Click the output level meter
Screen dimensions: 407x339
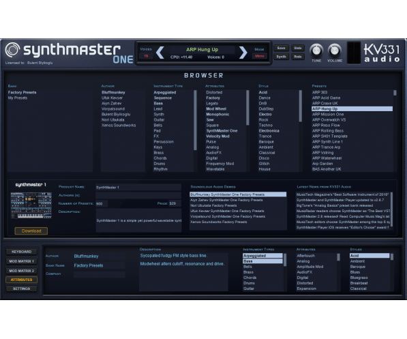[354, 53]
